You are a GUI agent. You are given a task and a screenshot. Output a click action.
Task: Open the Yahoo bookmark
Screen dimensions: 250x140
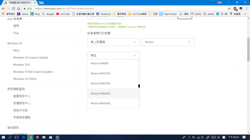[x=23, y=14]
